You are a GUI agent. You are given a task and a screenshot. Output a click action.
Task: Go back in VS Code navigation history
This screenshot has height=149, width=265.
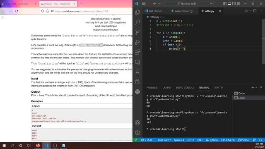coord(154,4)
